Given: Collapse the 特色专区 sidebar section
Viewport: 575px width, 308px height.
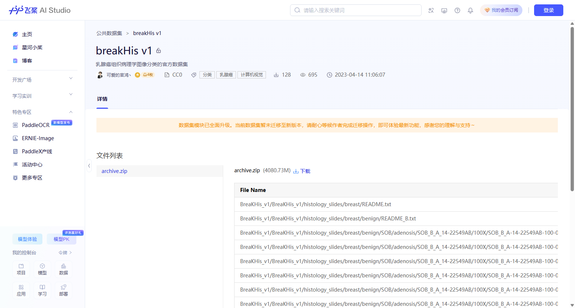Looking at the screenshot, I should pos(42,112).
